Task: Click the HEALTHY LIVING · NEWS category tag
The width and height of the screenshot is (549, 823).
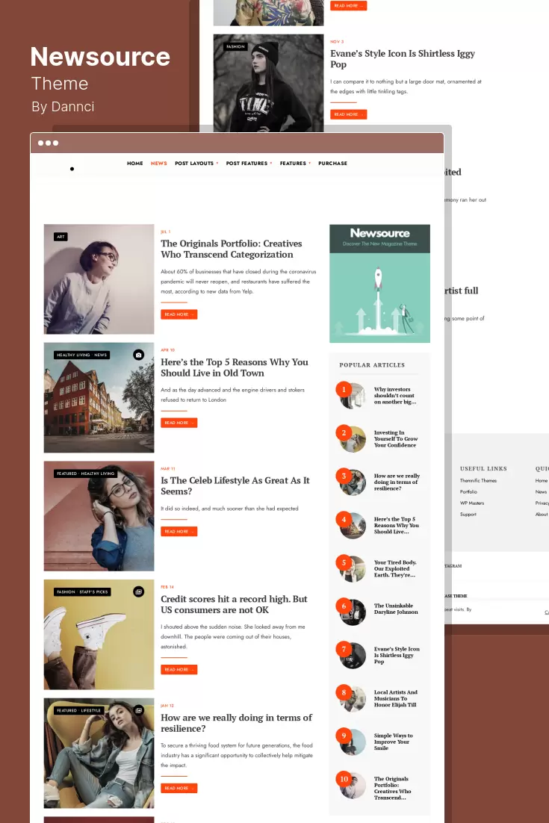Action: click(82, 355)
